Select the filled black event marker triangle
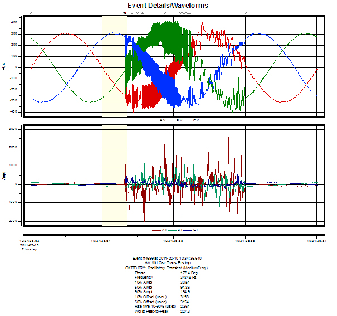The width and height of the screenshot is (337, 316). pos(125,12)
